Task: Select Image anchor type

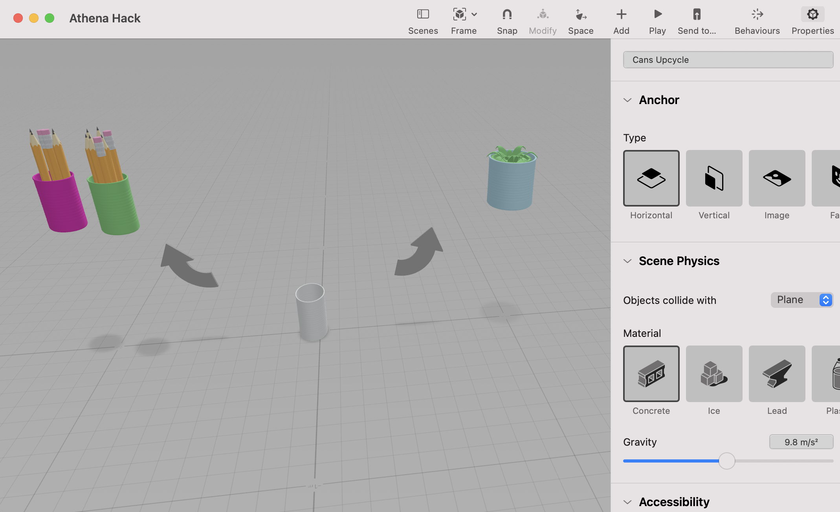Action: click(x=777, y=178)
